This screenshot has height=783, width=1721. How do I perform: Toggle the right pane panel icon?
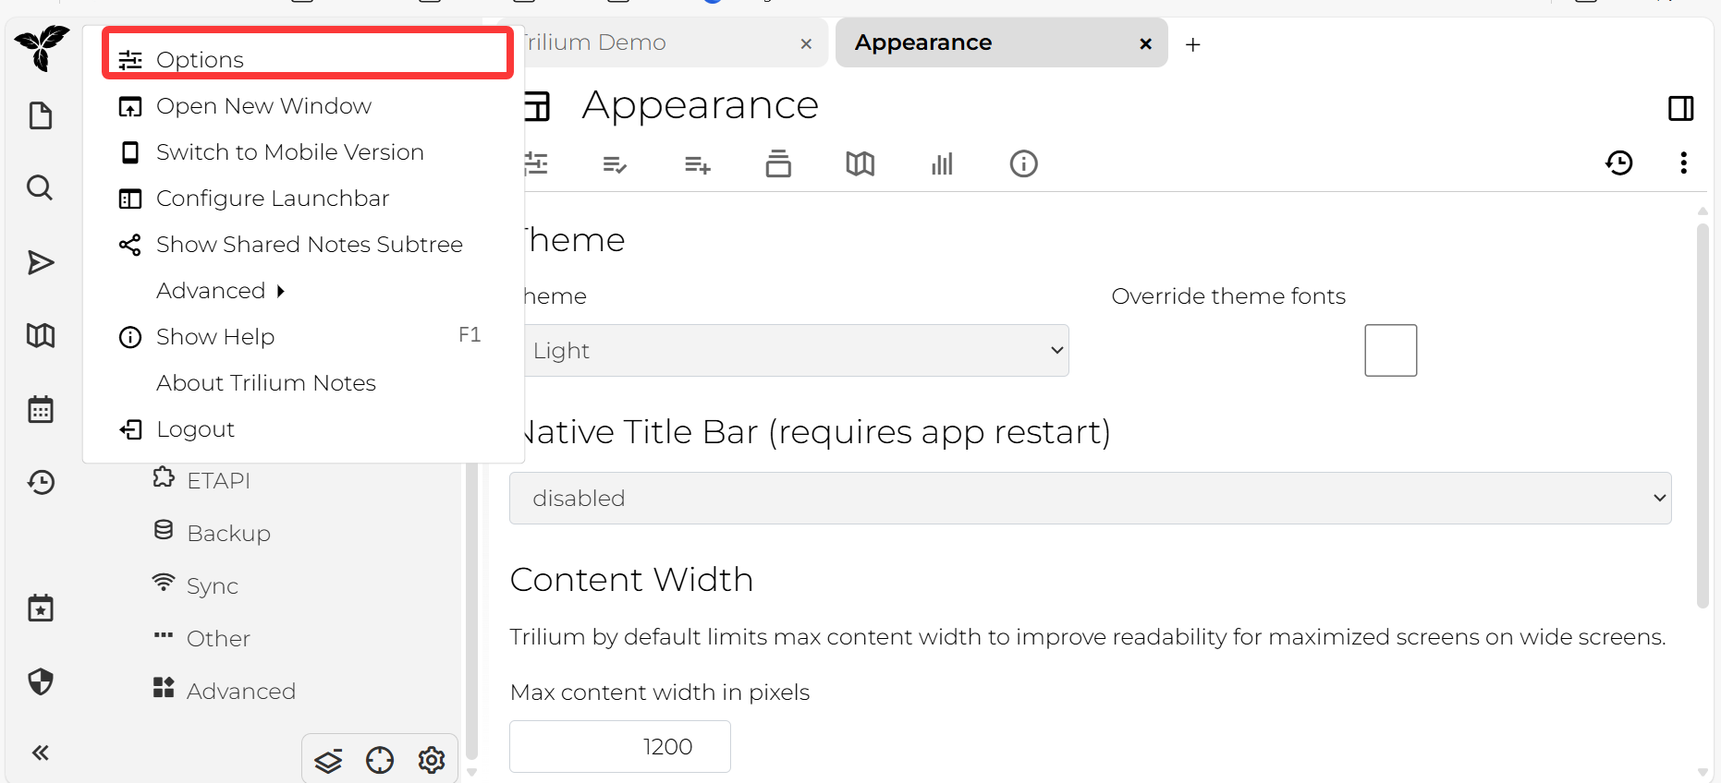(x=1681, y=108)
